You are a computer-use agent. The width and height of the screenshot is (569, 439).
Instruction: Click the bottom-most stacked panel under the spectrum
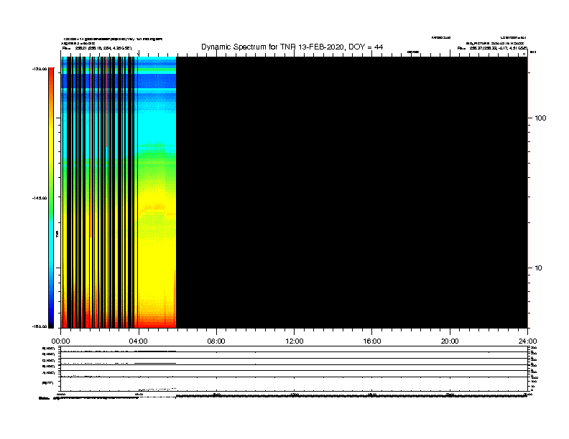[x=294, y=384]
